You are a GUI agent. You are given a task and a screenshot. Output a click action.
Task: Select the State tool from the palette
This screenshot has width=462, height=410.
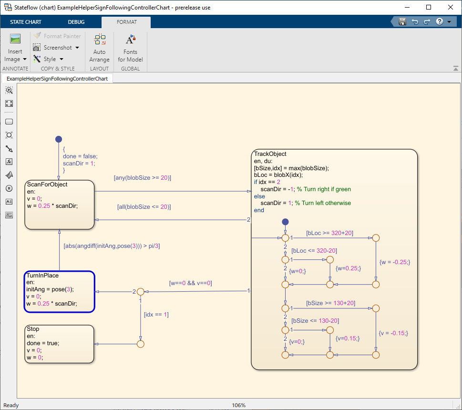pyautogui.click(x=9, y=122)
